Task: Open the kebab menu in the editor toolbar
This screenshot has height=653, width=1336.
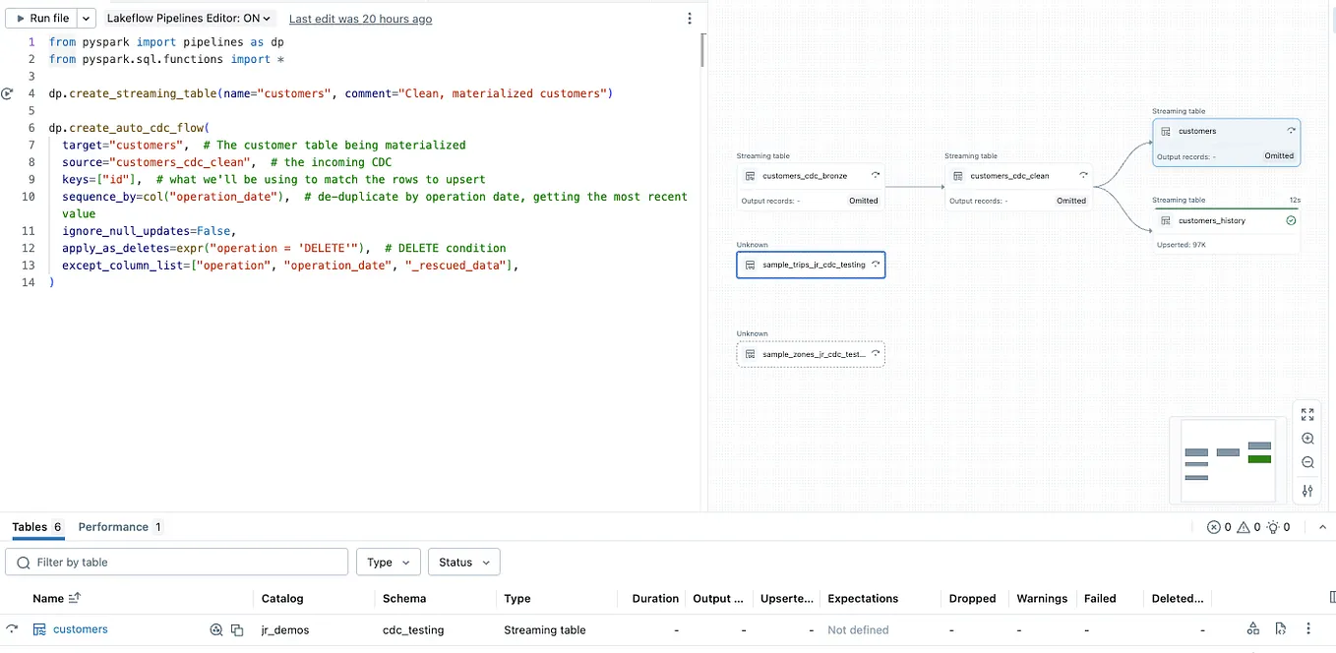Action: pyautogui.click(x=689, y=18)
